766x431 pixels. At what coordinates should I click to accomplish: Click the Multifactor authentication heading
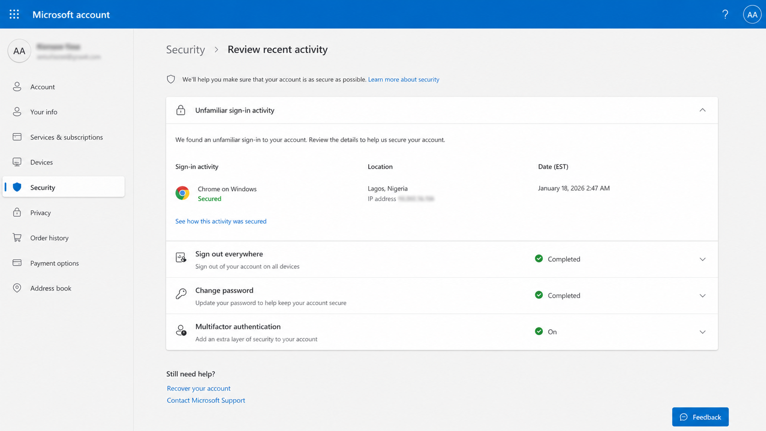[x=238, y=327]
